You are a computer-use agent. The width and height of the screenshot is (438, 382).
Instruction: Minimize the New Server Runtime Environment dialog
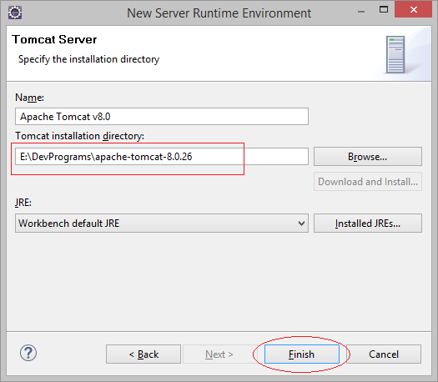tap(361, 11)
